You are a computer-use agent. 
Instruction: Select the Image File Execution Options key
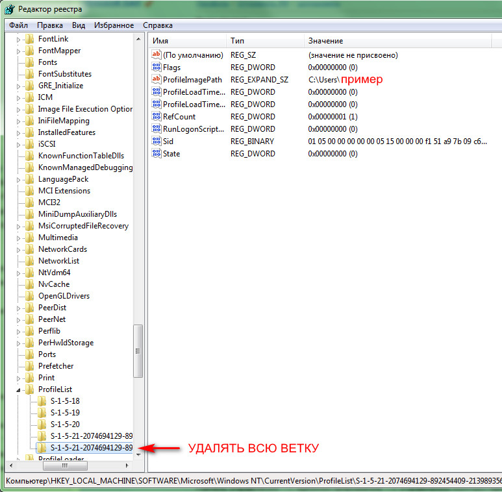coord(85,109)
